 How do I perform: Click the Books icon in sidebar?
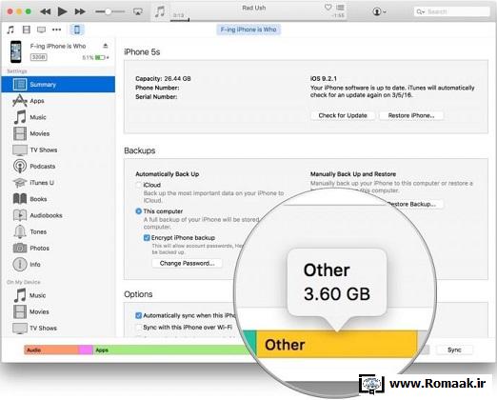point(20,199)
